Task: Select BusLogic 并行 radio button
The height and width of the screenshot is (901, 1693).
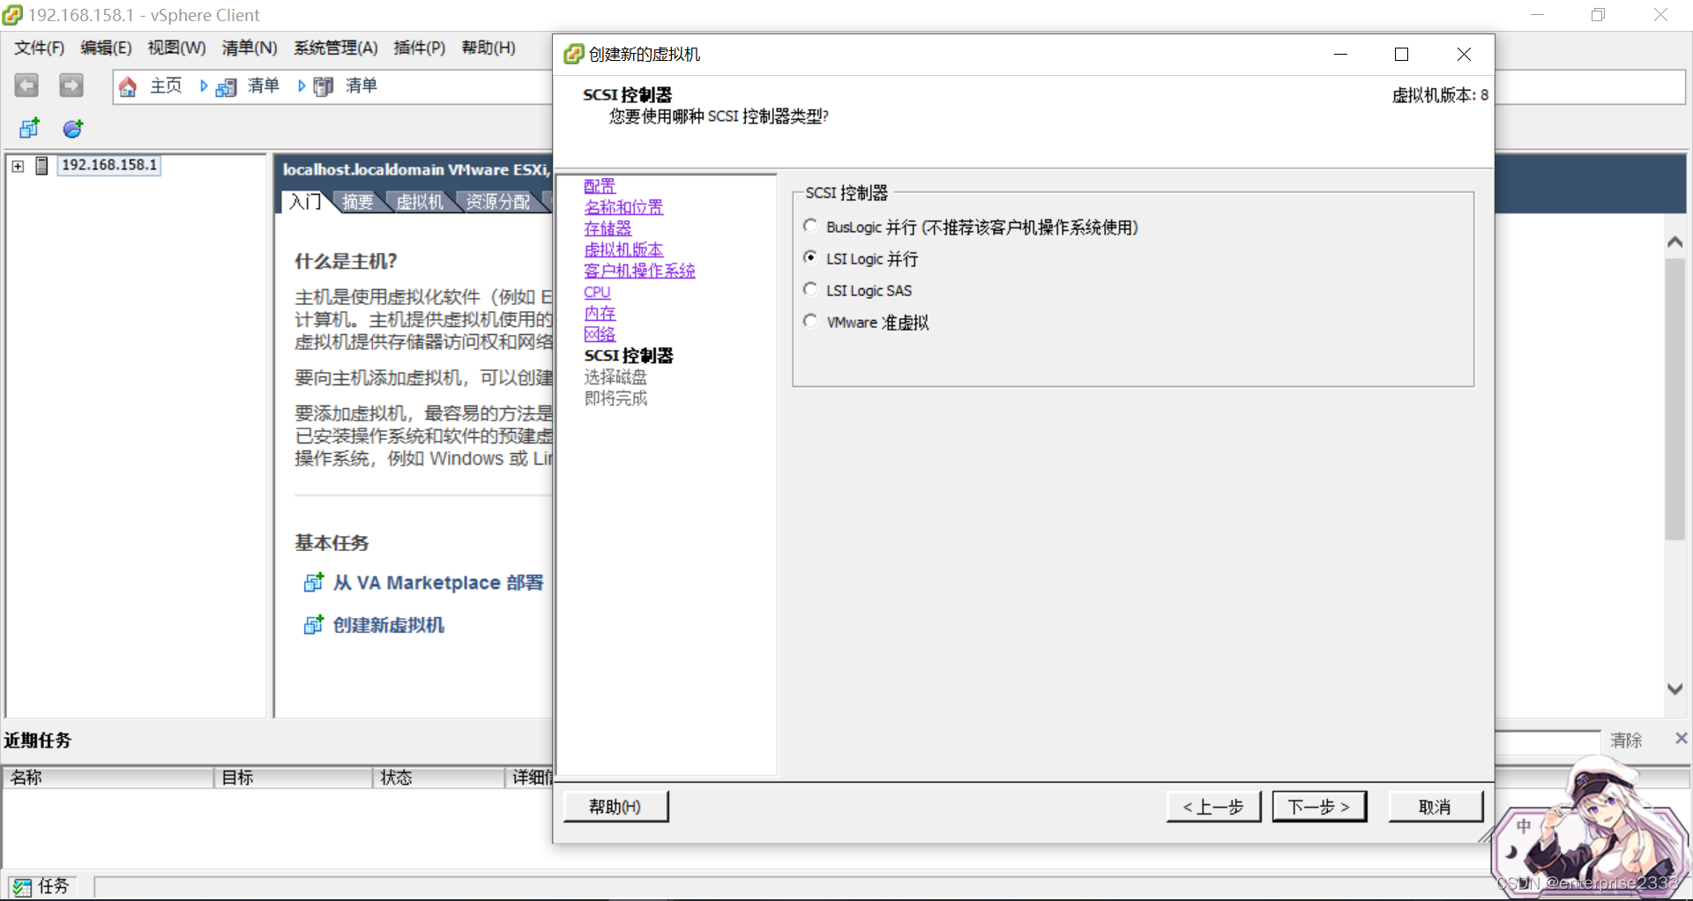Action: (810, 226)
